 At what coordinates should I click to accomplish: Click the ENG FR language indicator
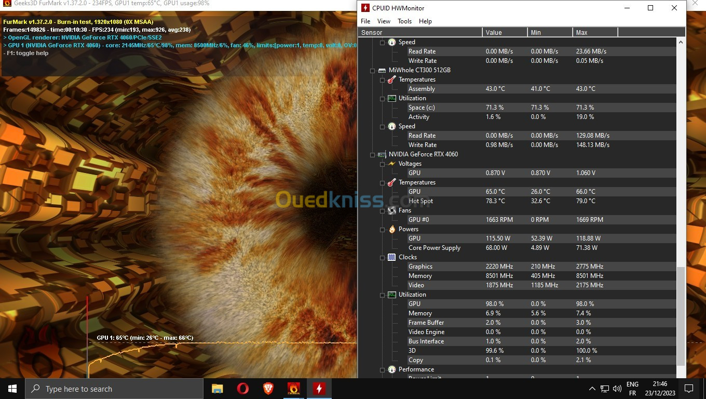coord(632,389)
